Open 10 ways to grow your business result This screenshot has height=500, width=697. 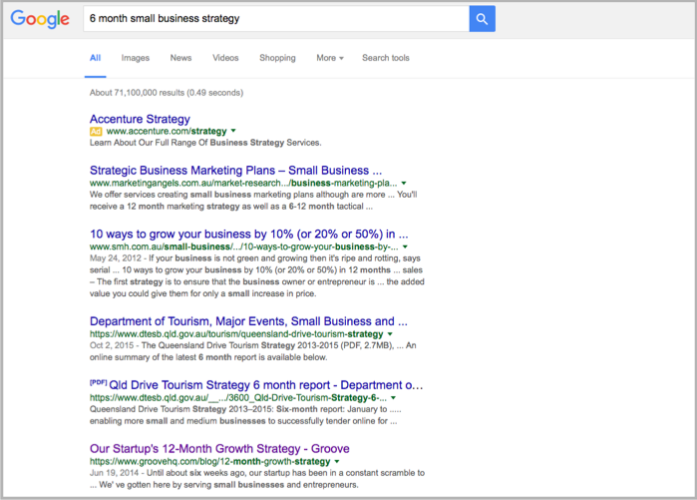pos(249,234)
